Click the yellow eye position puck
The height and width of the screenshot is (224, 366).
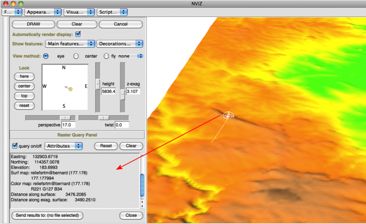(x=70, y=89)
